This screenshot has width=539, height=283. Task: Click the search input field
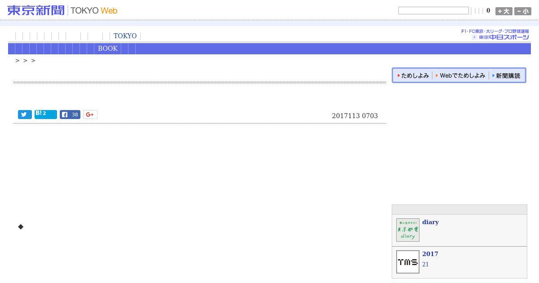(x=433, y=11)
